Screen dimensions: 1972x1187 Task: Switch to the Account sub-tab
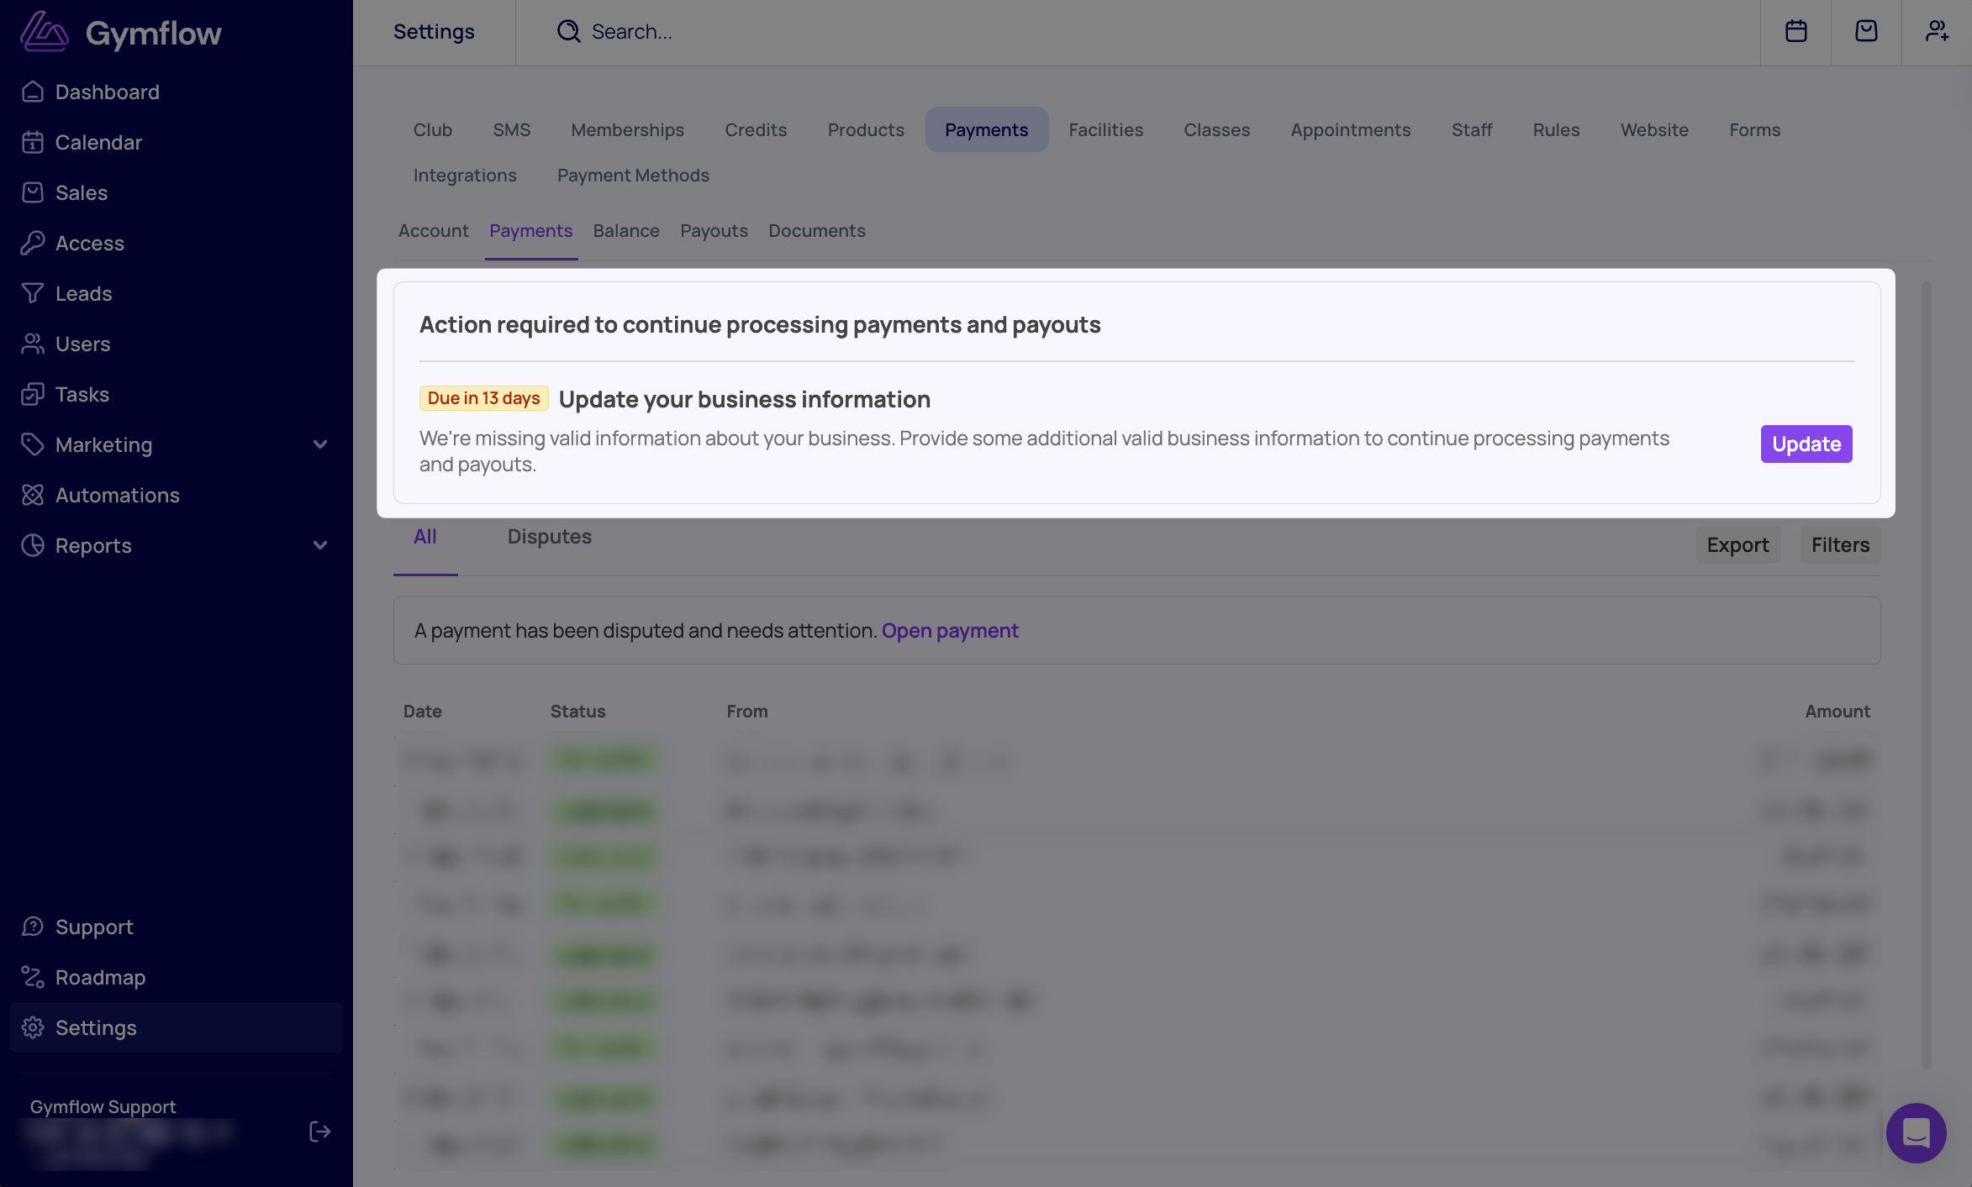(434, 230)
